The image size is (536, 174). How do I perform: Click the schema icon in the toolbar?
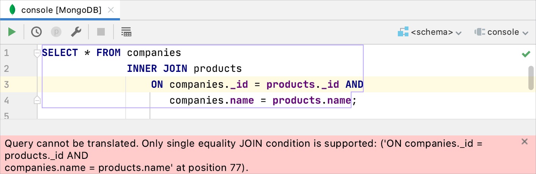point(403,32)
